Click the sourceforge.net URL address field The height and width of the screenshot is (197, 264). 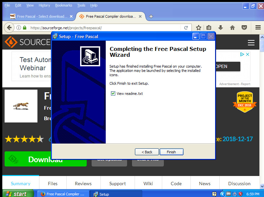pyautogui.click(x=104, y=28)
